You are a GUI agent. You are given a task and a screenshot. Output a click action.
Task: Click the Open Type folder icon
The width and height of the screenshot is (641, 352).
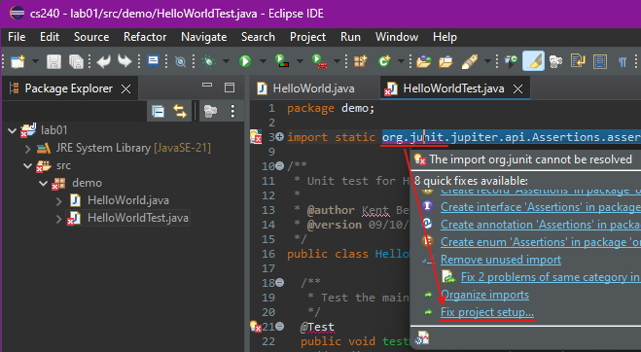(423, 61)
